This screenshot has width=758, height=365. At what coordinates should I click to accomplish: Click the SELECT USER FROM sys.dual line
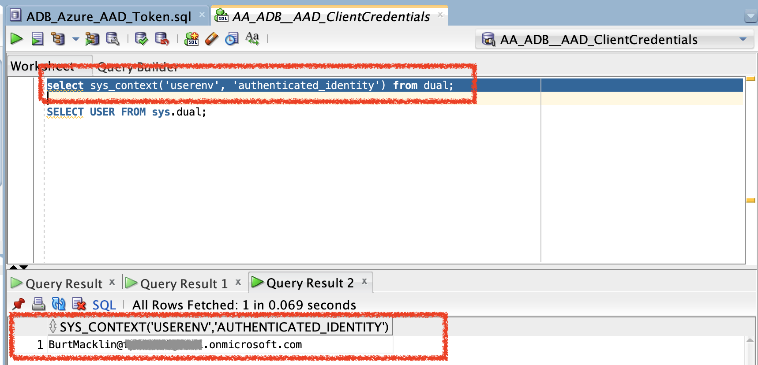(127, 112)
